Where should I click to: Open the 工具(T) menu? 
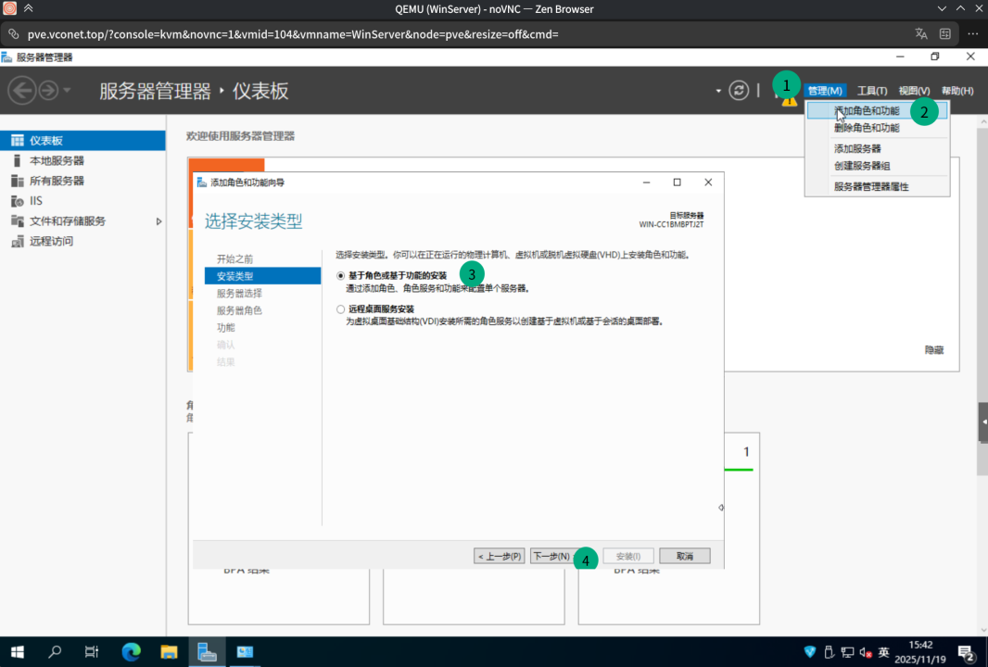(871, 91)
